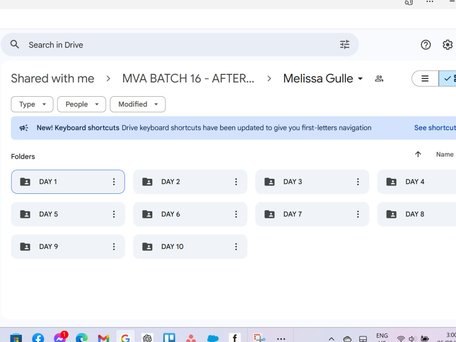Open the Type filter dropdown
Viewport: 456px width, 342px height.
[x=32, y=104]
